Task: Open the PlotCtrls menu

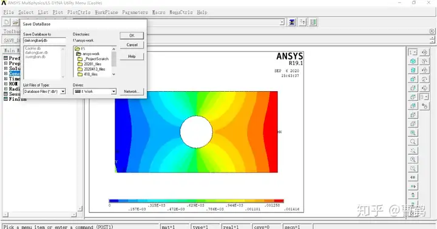Action: coord(79,12)
